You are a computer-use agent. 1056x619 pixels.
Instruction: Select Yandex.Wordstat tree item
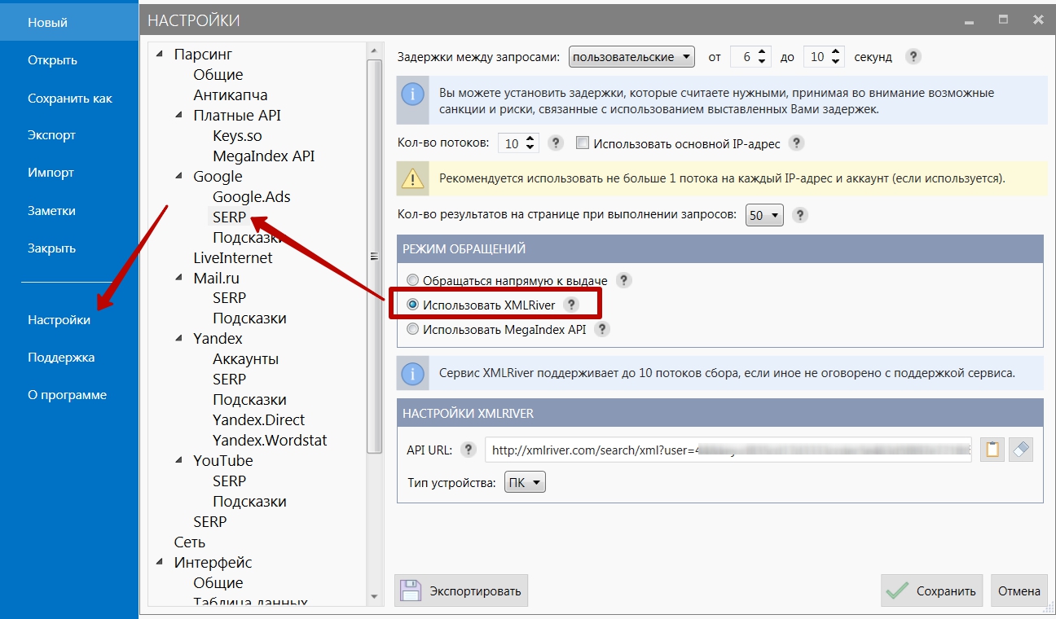[270, 441]
